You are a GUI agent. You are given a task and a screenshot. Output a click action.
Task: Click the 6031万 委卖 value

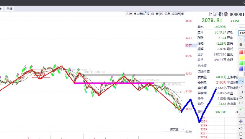(x=221, y=77)
